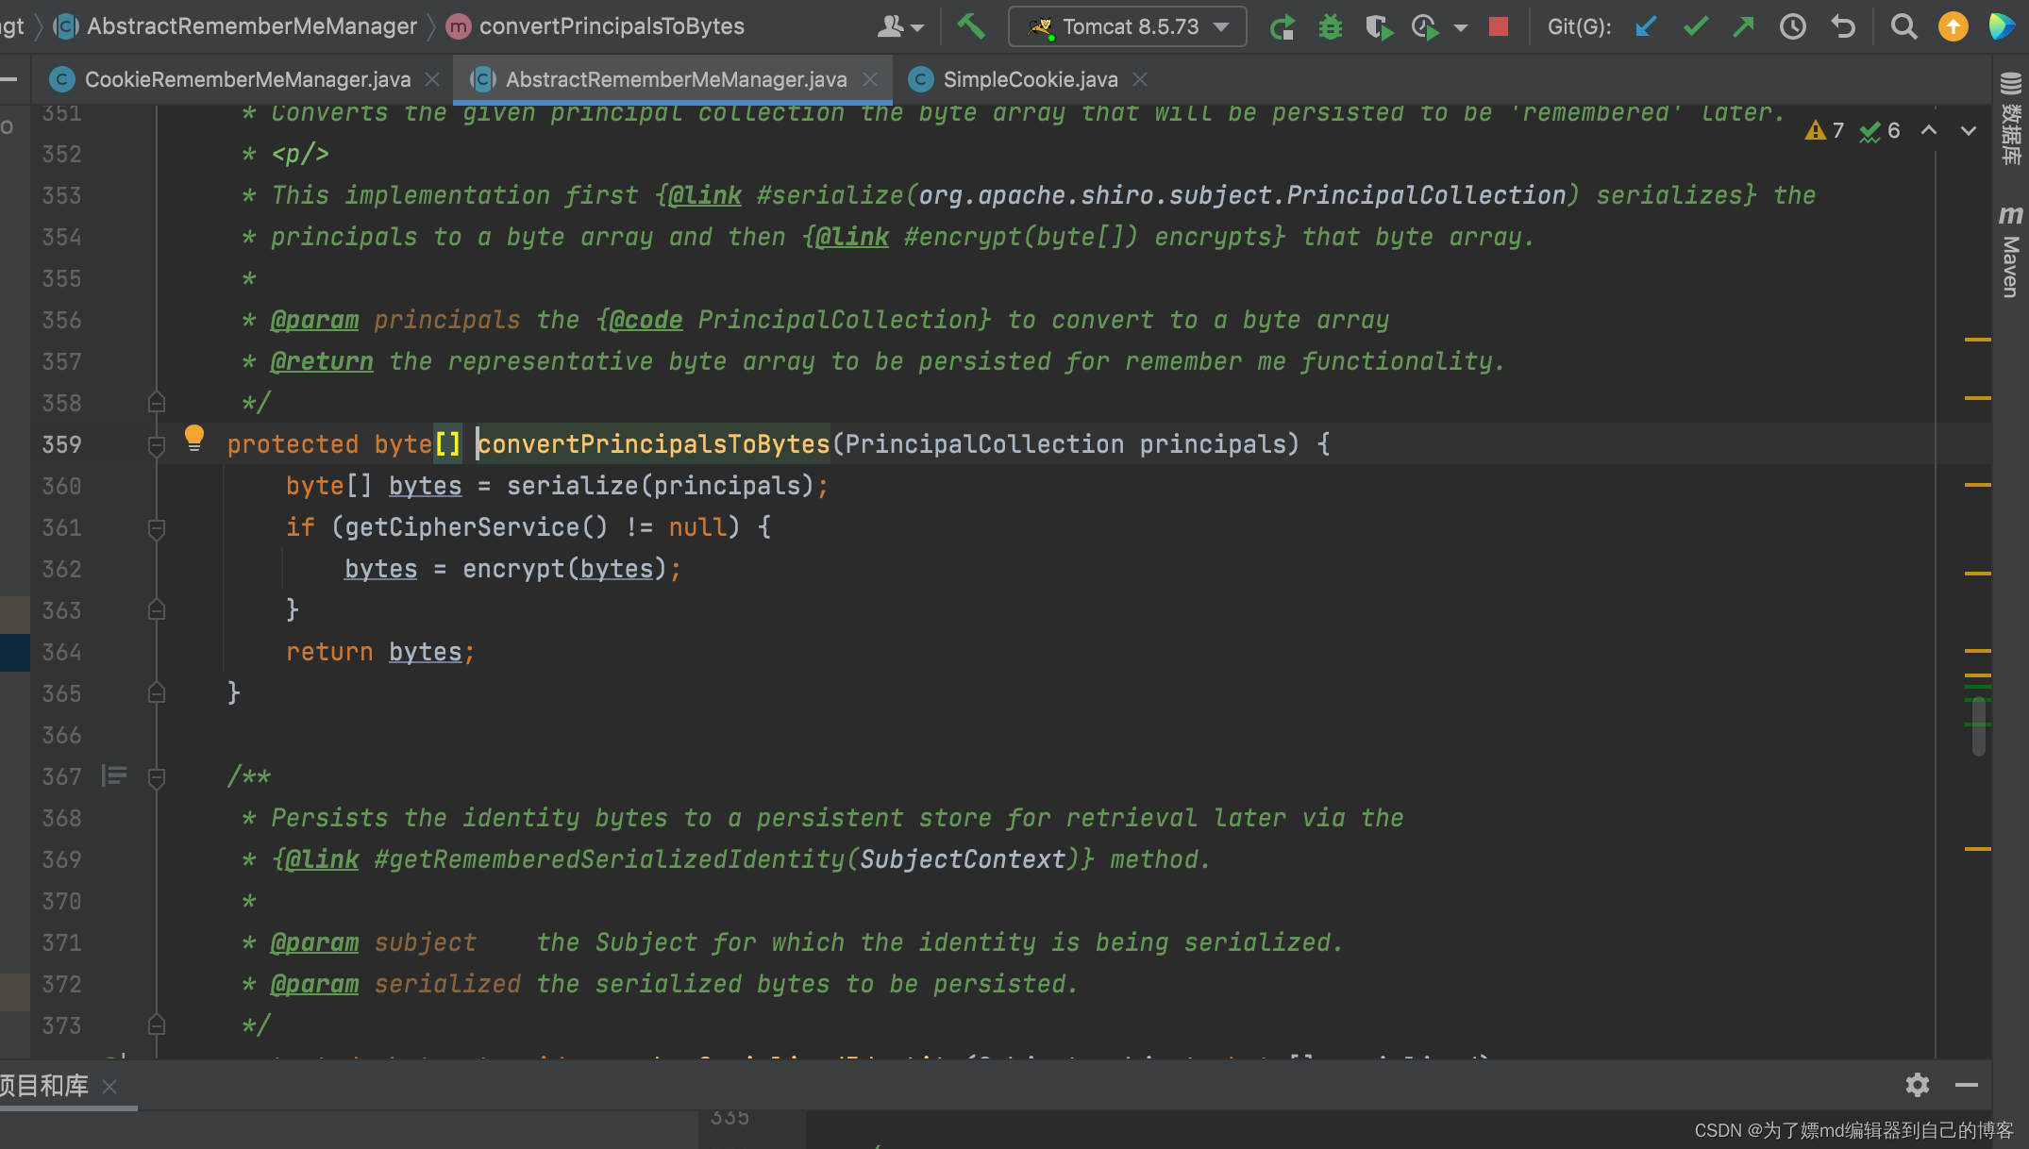Viewport: 2029px width, 1149px height.
Task: Click the profiler run icon
Action: [1426, 26]
